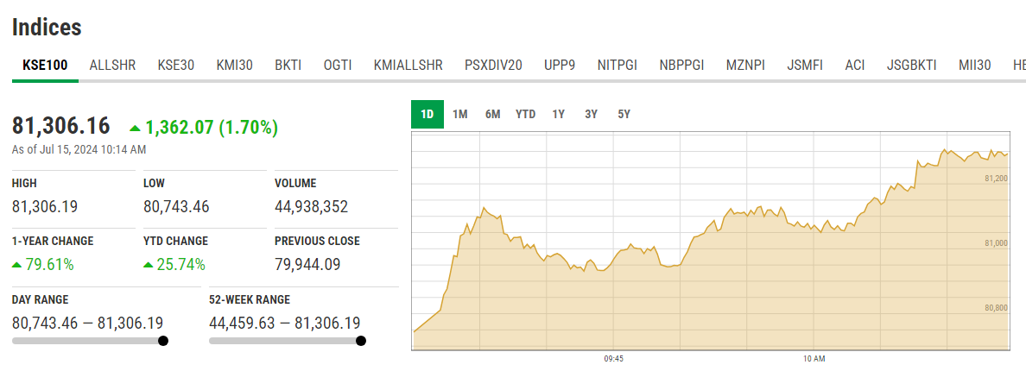1026x371 pixels.
Task: Change chart range to 1Y
Action: coord(559,114)
